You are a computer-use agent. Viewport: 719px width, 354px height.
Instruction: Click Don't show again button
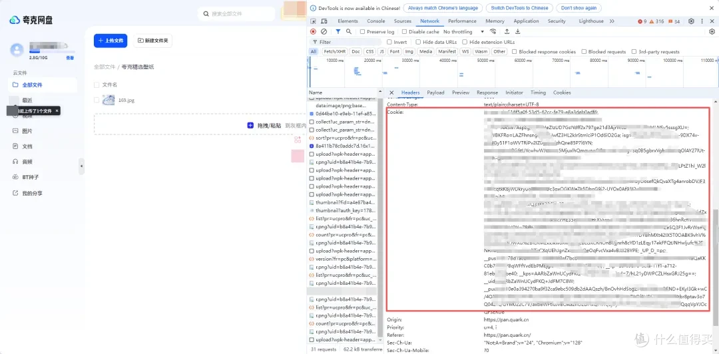pyautogui.click(x=579, y=8)
